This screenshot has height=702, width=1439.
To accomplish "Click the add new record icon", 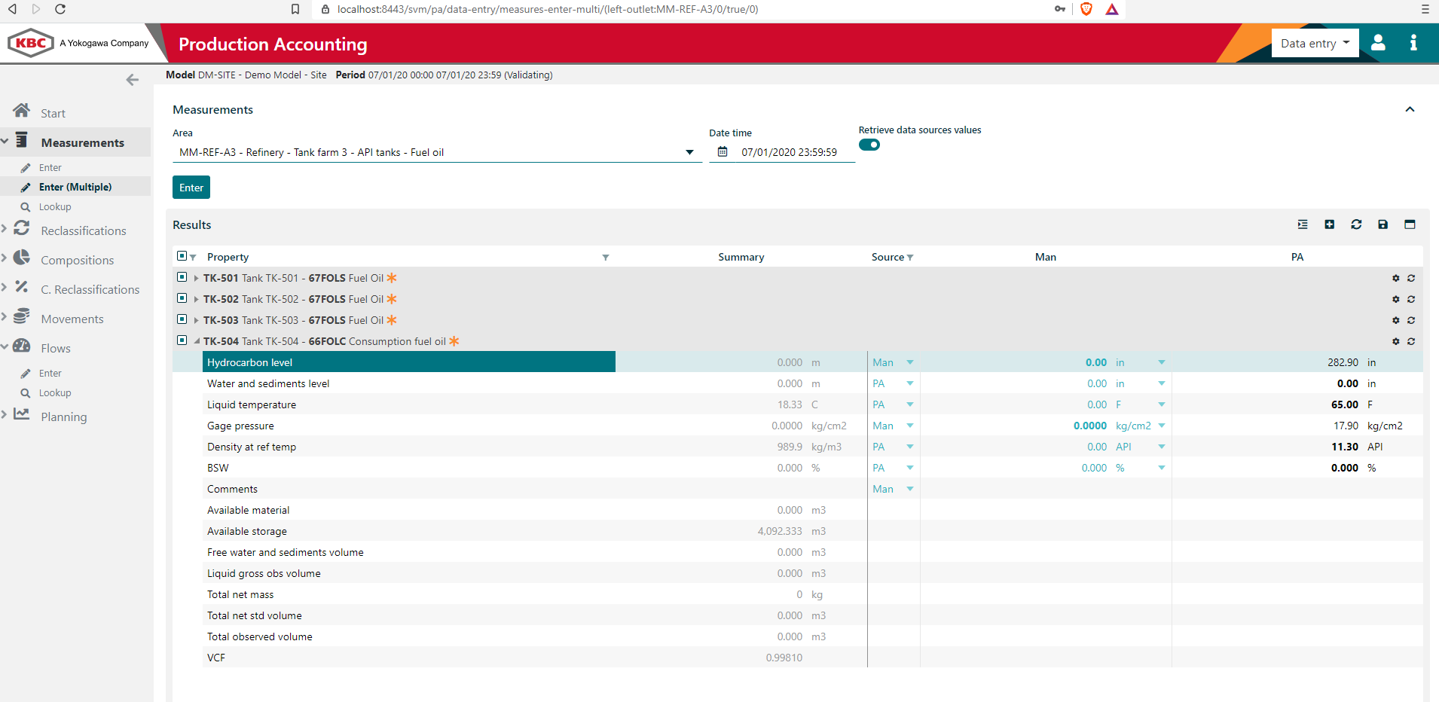I will pyautogui.click(x=1329, y=224).
